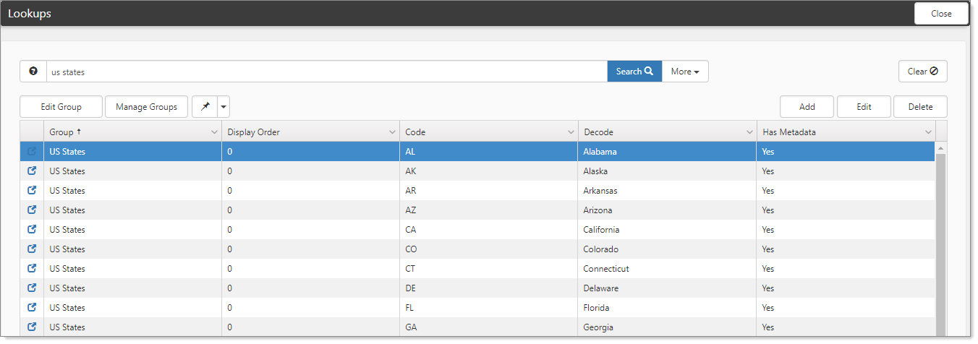Click the help question mark icon
The image size is (978, 344).
pyautogui.click(x=33, y=72)
